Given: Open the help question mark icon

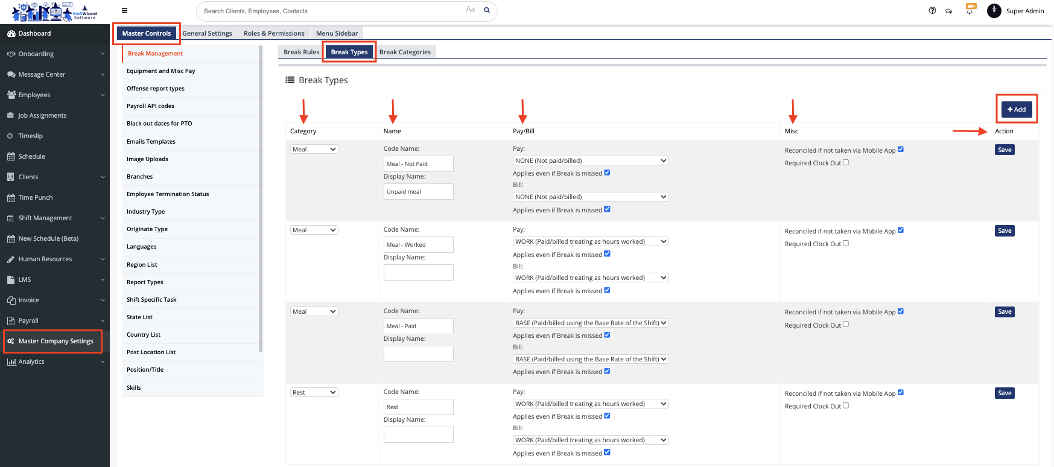Looking at the screenshot, I should point(932,10).
